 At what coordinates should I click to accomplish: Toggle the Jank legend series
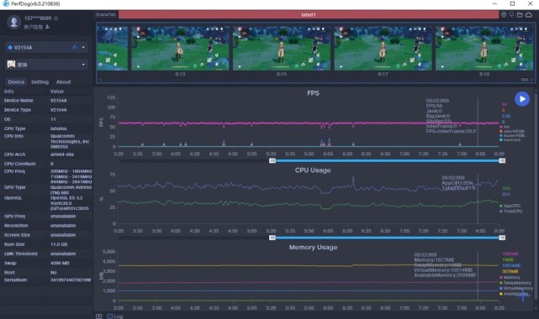tap(512, 131)
